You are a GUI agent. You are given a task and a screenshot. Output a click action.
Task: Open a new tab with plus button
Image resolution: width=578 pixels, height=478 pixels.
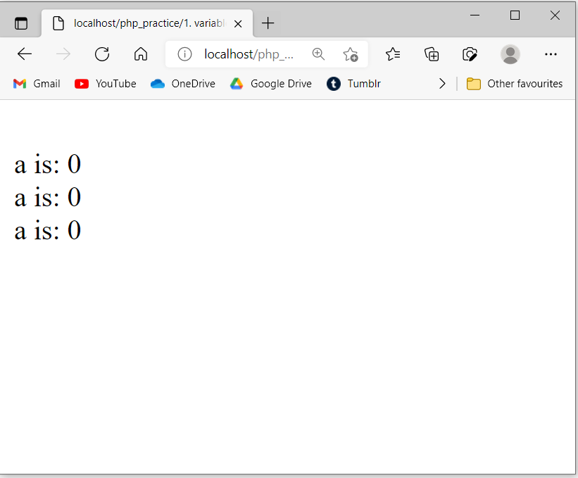click(x=268, y=23)
